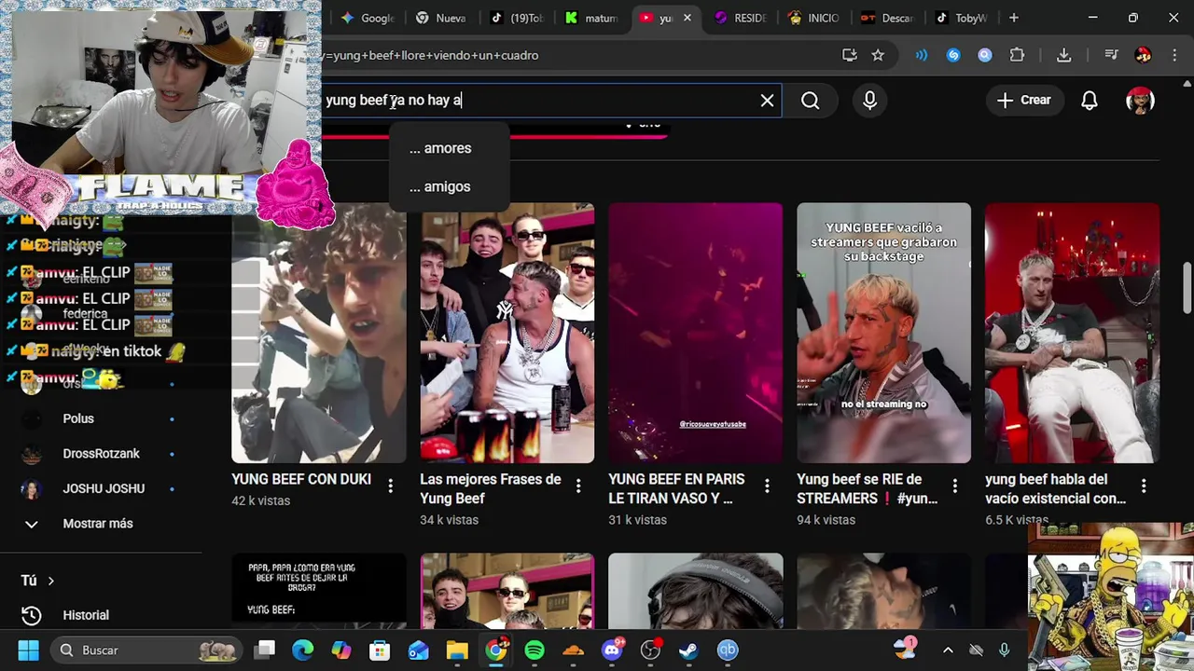The image size is (1194, 671).
Task: Open more options for 'Yung beef se RIE'
Action: click(954, 486)
